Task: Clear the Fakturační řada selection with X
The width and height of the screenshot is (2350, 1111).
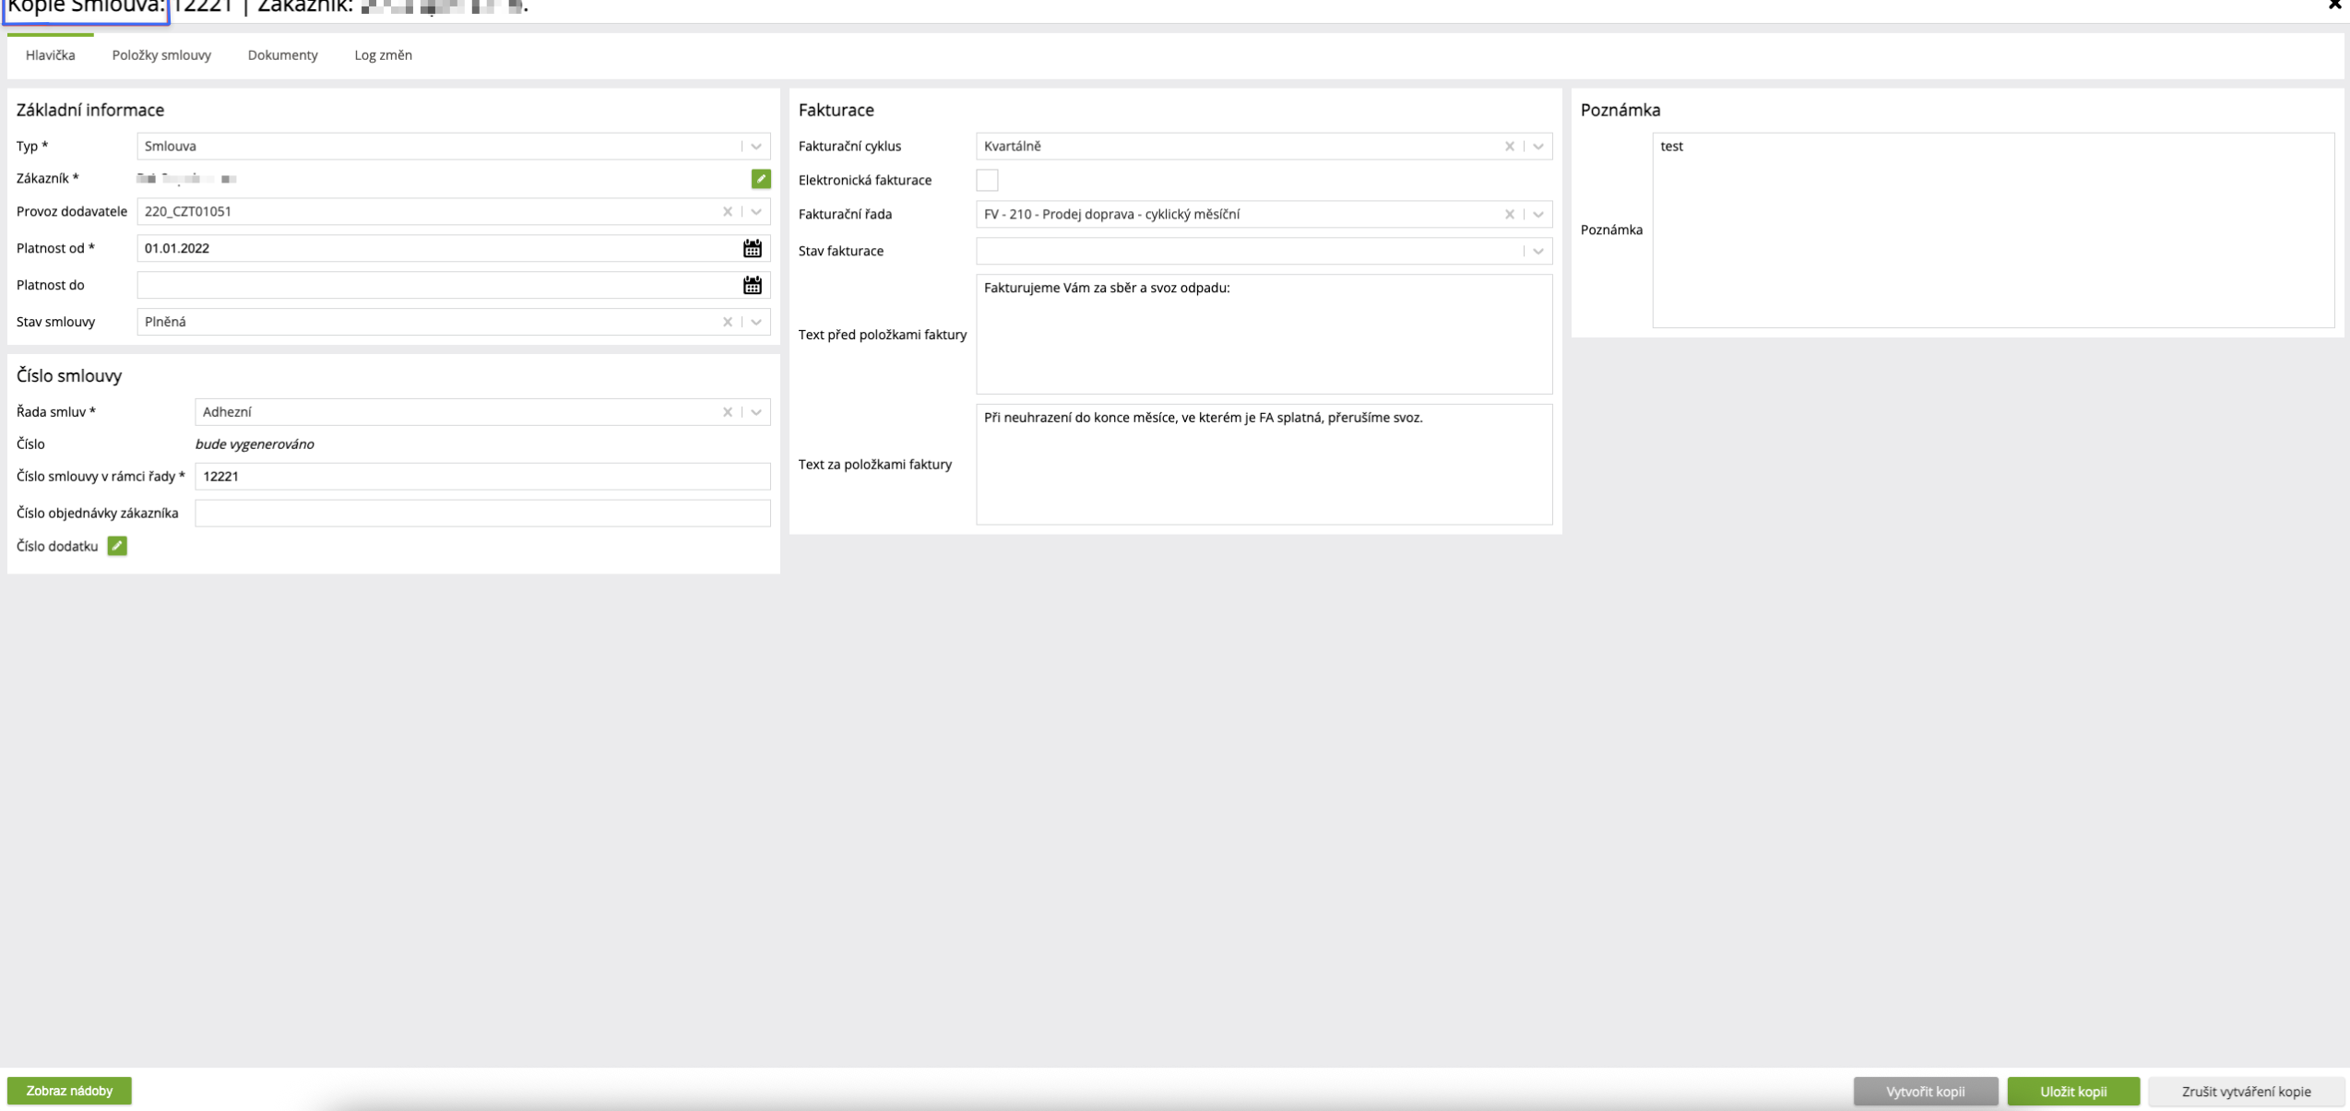Action: point(1509,214)
